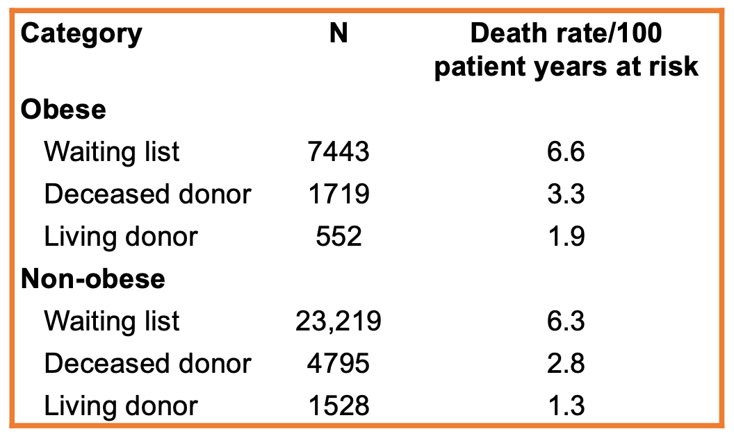This screenshot has height=436, width=734.
Task: Click the 1.9 death rate value
Action: coord(566,237)
